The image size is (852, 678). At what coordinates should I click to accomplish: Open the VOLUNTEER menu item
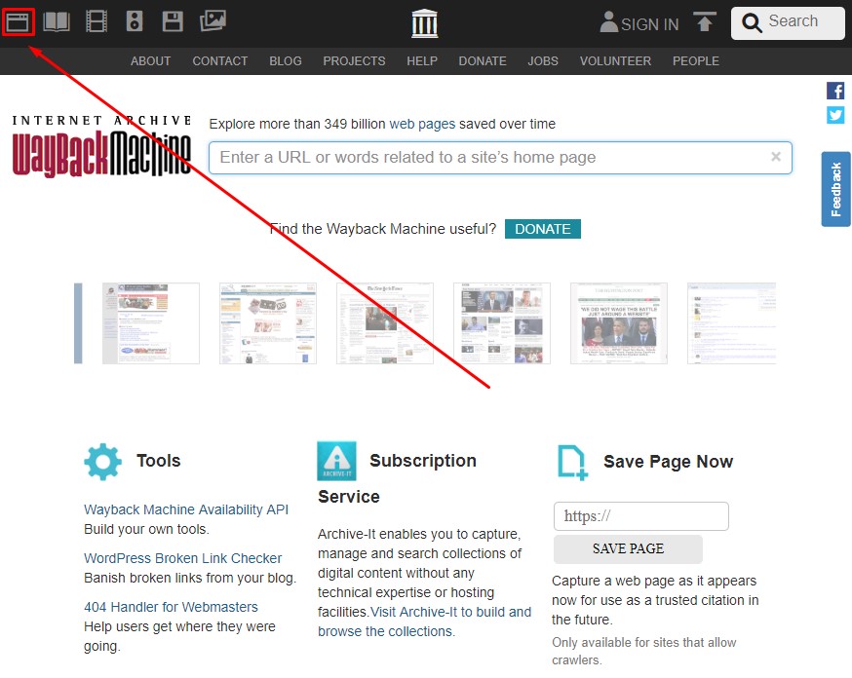coord(615,60)
